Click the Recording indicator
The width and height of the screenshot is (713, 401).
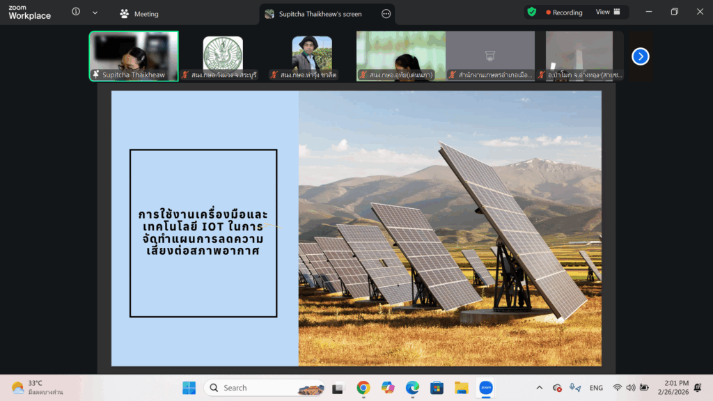pos(564,13)
